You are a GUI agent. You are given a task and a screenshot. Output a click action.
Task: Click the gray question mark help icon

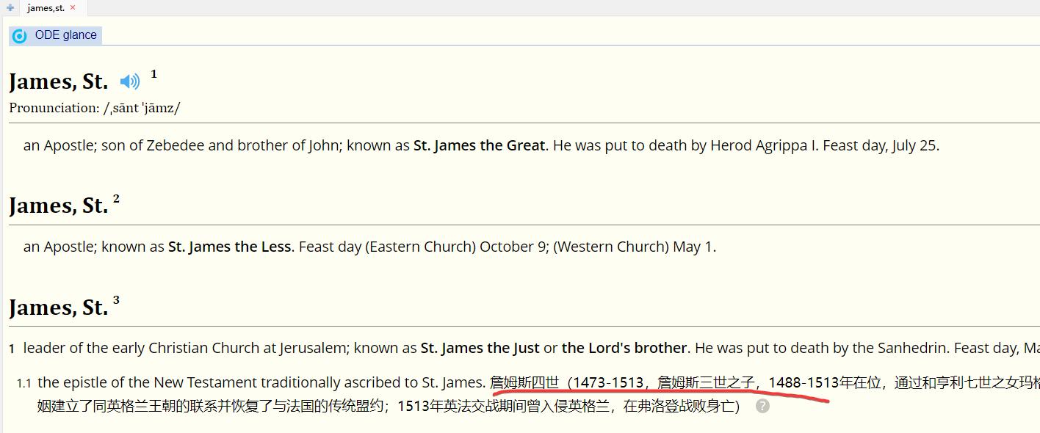(x=762, y=406)
